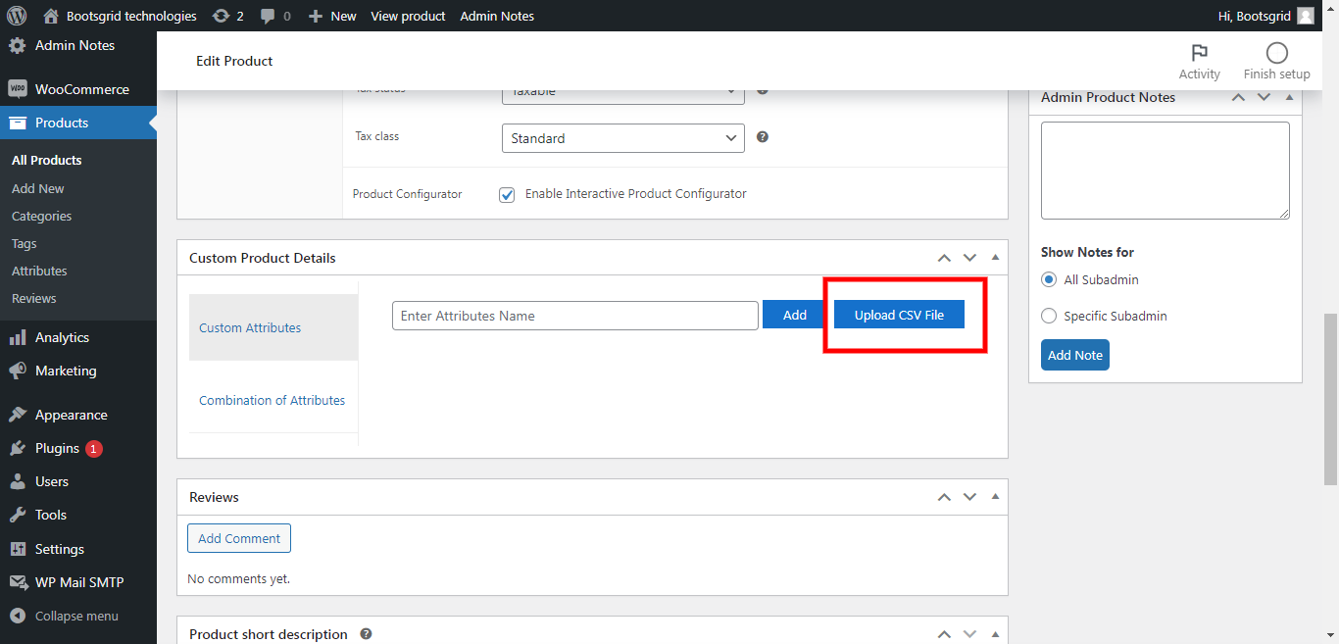Click the Analytics bar chart icon
The image size is (1339, 644).
tap(18, 337)
